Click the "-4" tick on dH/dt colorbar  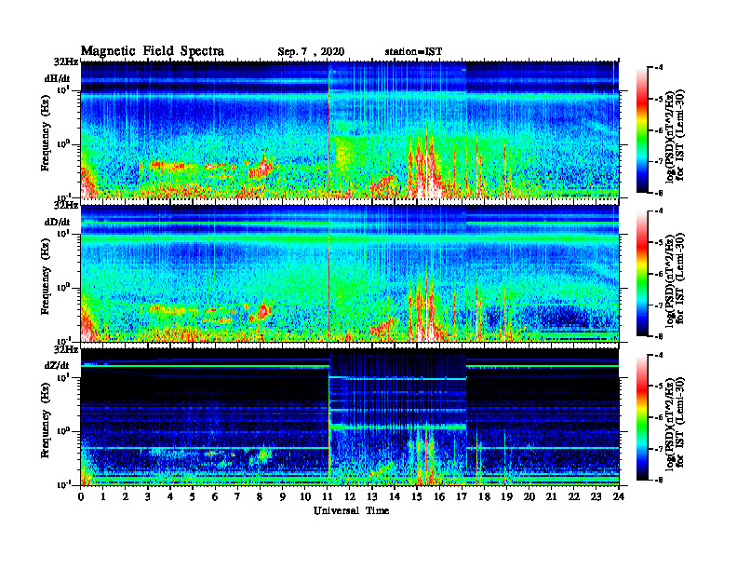click(x=660, y=68)
